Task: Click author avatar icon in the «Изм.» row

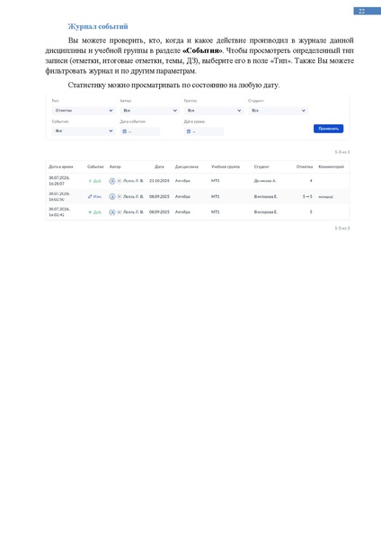Action: (112, 196)
